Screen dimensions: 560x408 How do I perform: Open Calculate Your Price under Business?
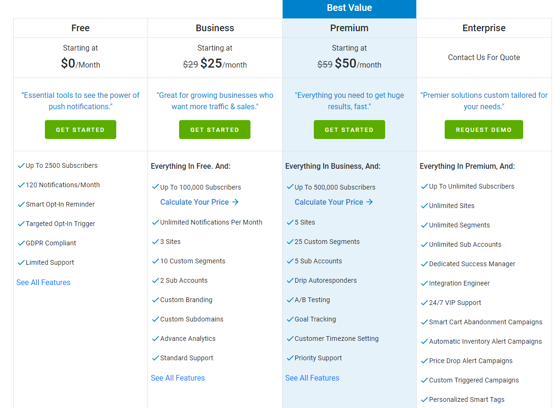pyautogui.click(x=199, y=202)
